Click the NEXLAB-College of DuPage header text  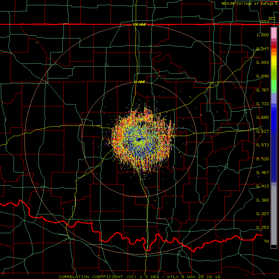[248, 3]
